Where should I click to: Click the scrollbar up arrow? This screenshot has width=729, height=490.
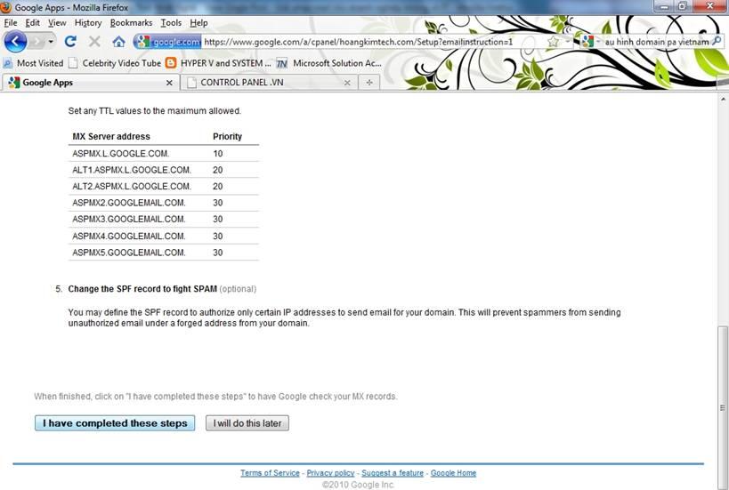(x=723, y=99)
